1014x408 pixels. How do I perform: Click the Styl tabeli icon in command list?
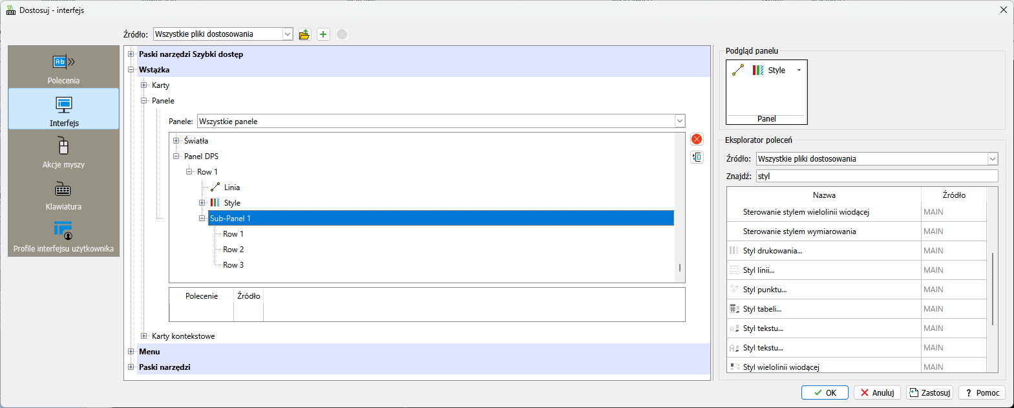tap(734, 309)
